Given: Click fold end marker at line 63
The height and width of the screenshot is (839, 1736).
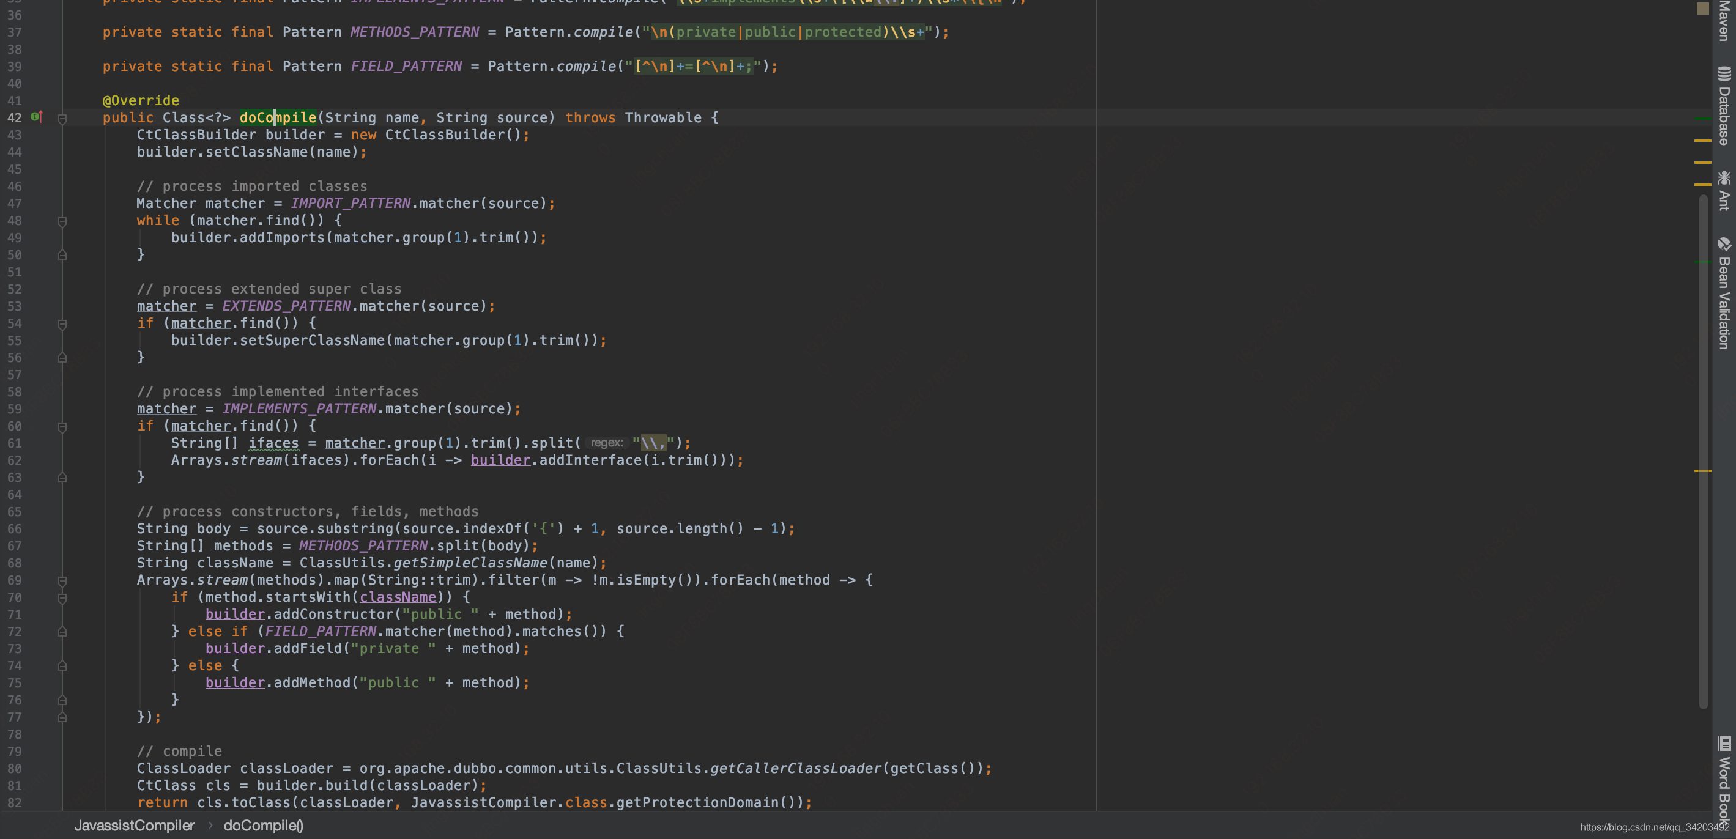Looking at the screenshot, I should [x=62, y=478].
